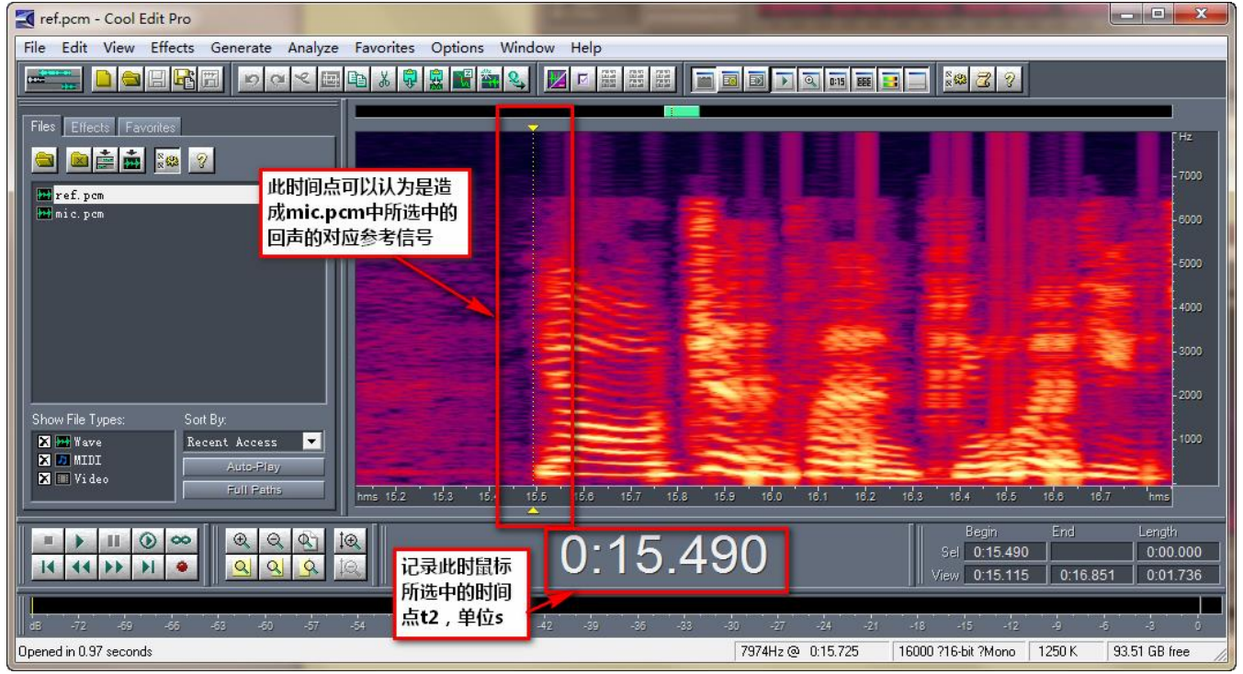Uncheck the MIDI file type checkbox
The width and height of the screenshot is (1243, 674).
click(43, 460)
